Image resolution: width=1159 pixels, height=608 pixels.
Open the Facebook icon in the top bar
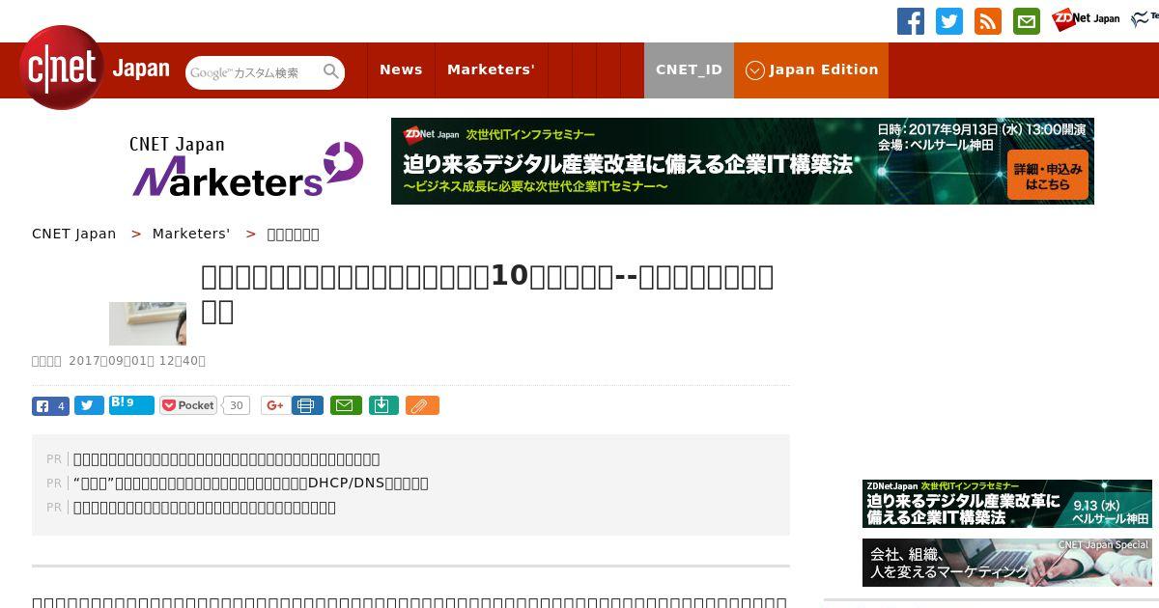(x=911, y=21)
